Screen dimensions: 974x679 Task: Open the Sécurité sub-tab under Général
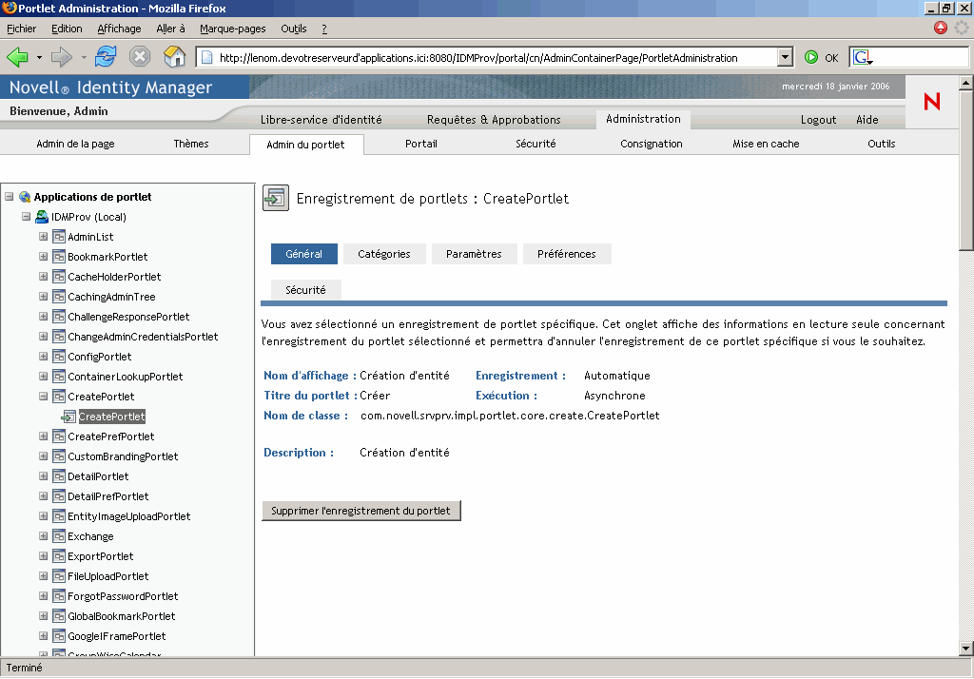click(305, 290)
